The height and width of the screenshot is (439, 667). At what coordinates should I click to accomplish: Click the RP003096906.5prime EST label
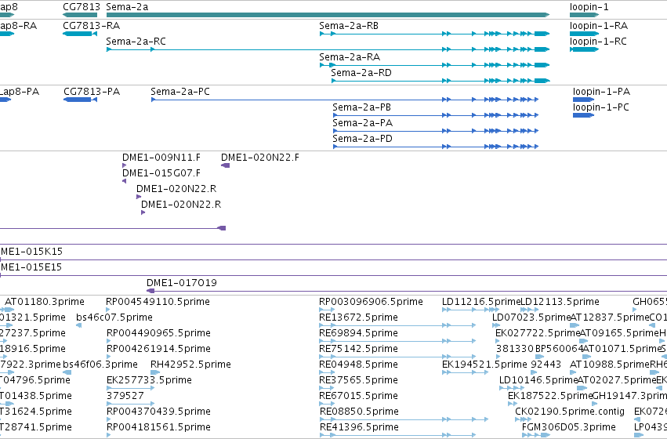click(371, 302)
